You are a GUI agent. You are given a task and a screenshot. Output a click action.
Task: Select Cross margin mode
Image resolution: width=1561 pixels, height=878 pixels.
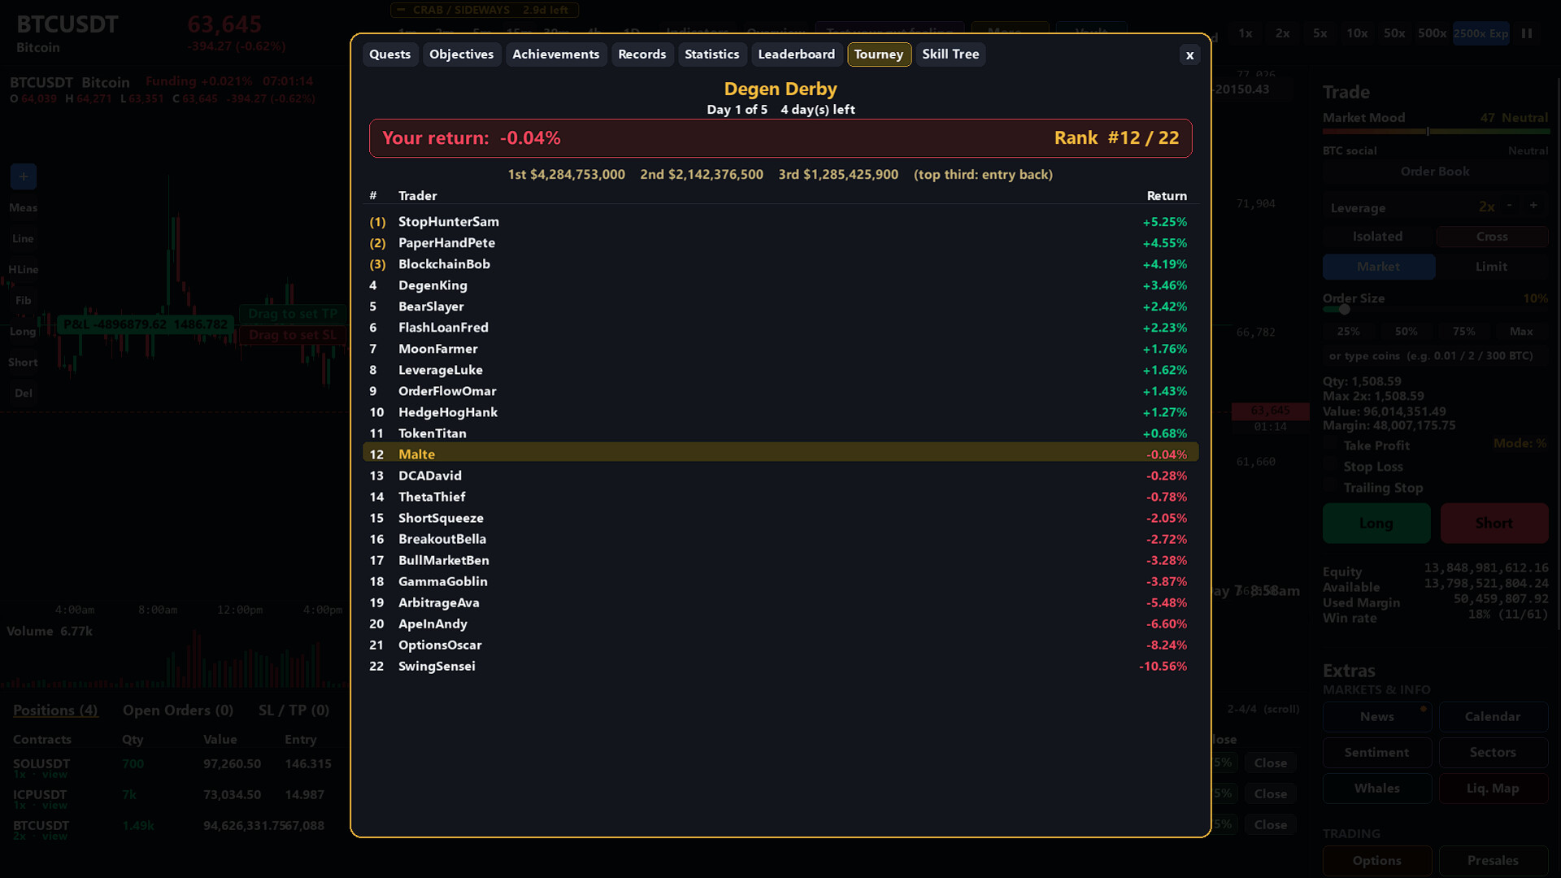tap(1493, 237)
